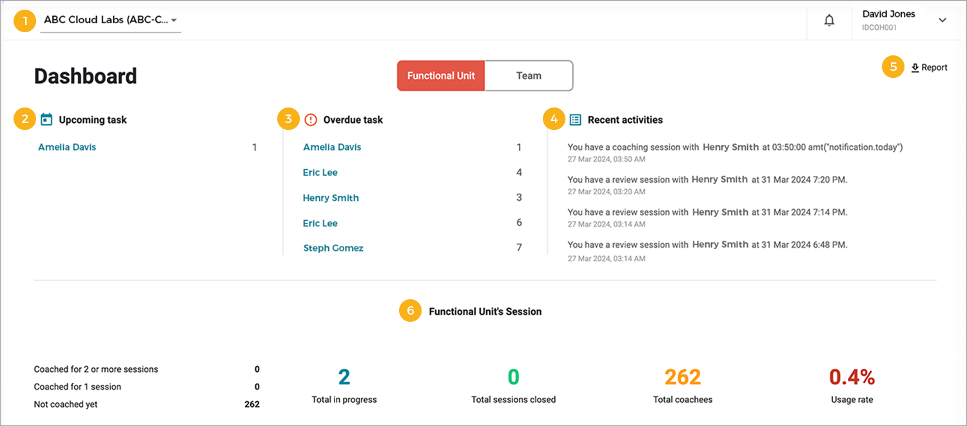
Task: Click the Steph Gomez overdue count 7
Action: tap(519, 248)
